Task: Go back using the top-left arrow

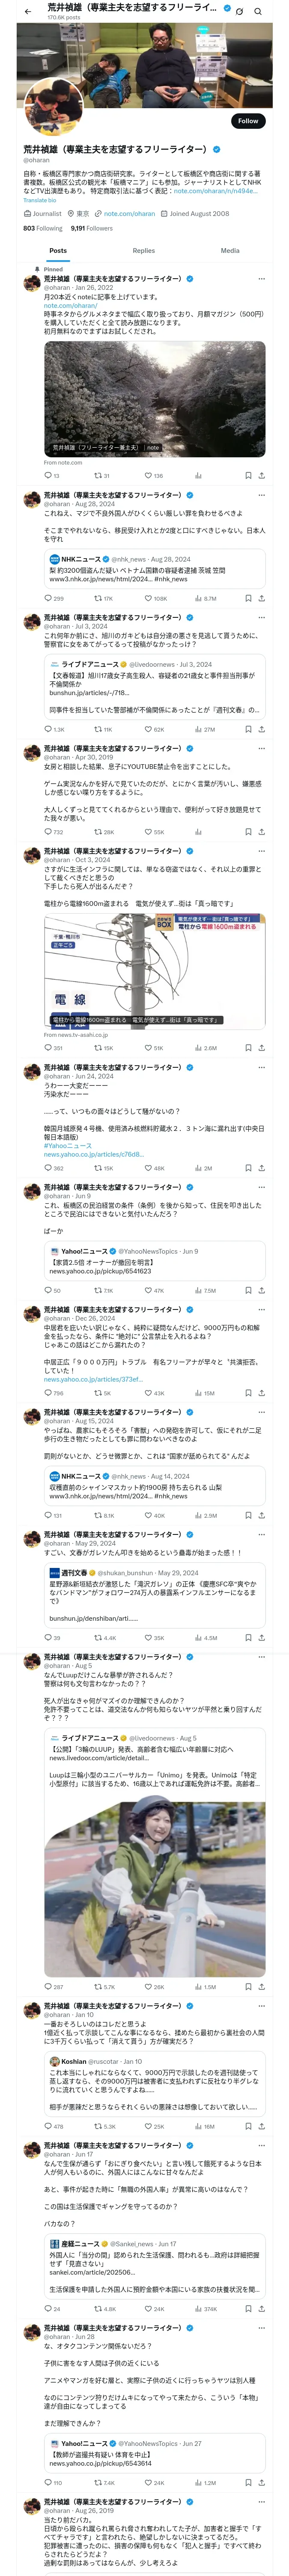Action: (28, 12)
